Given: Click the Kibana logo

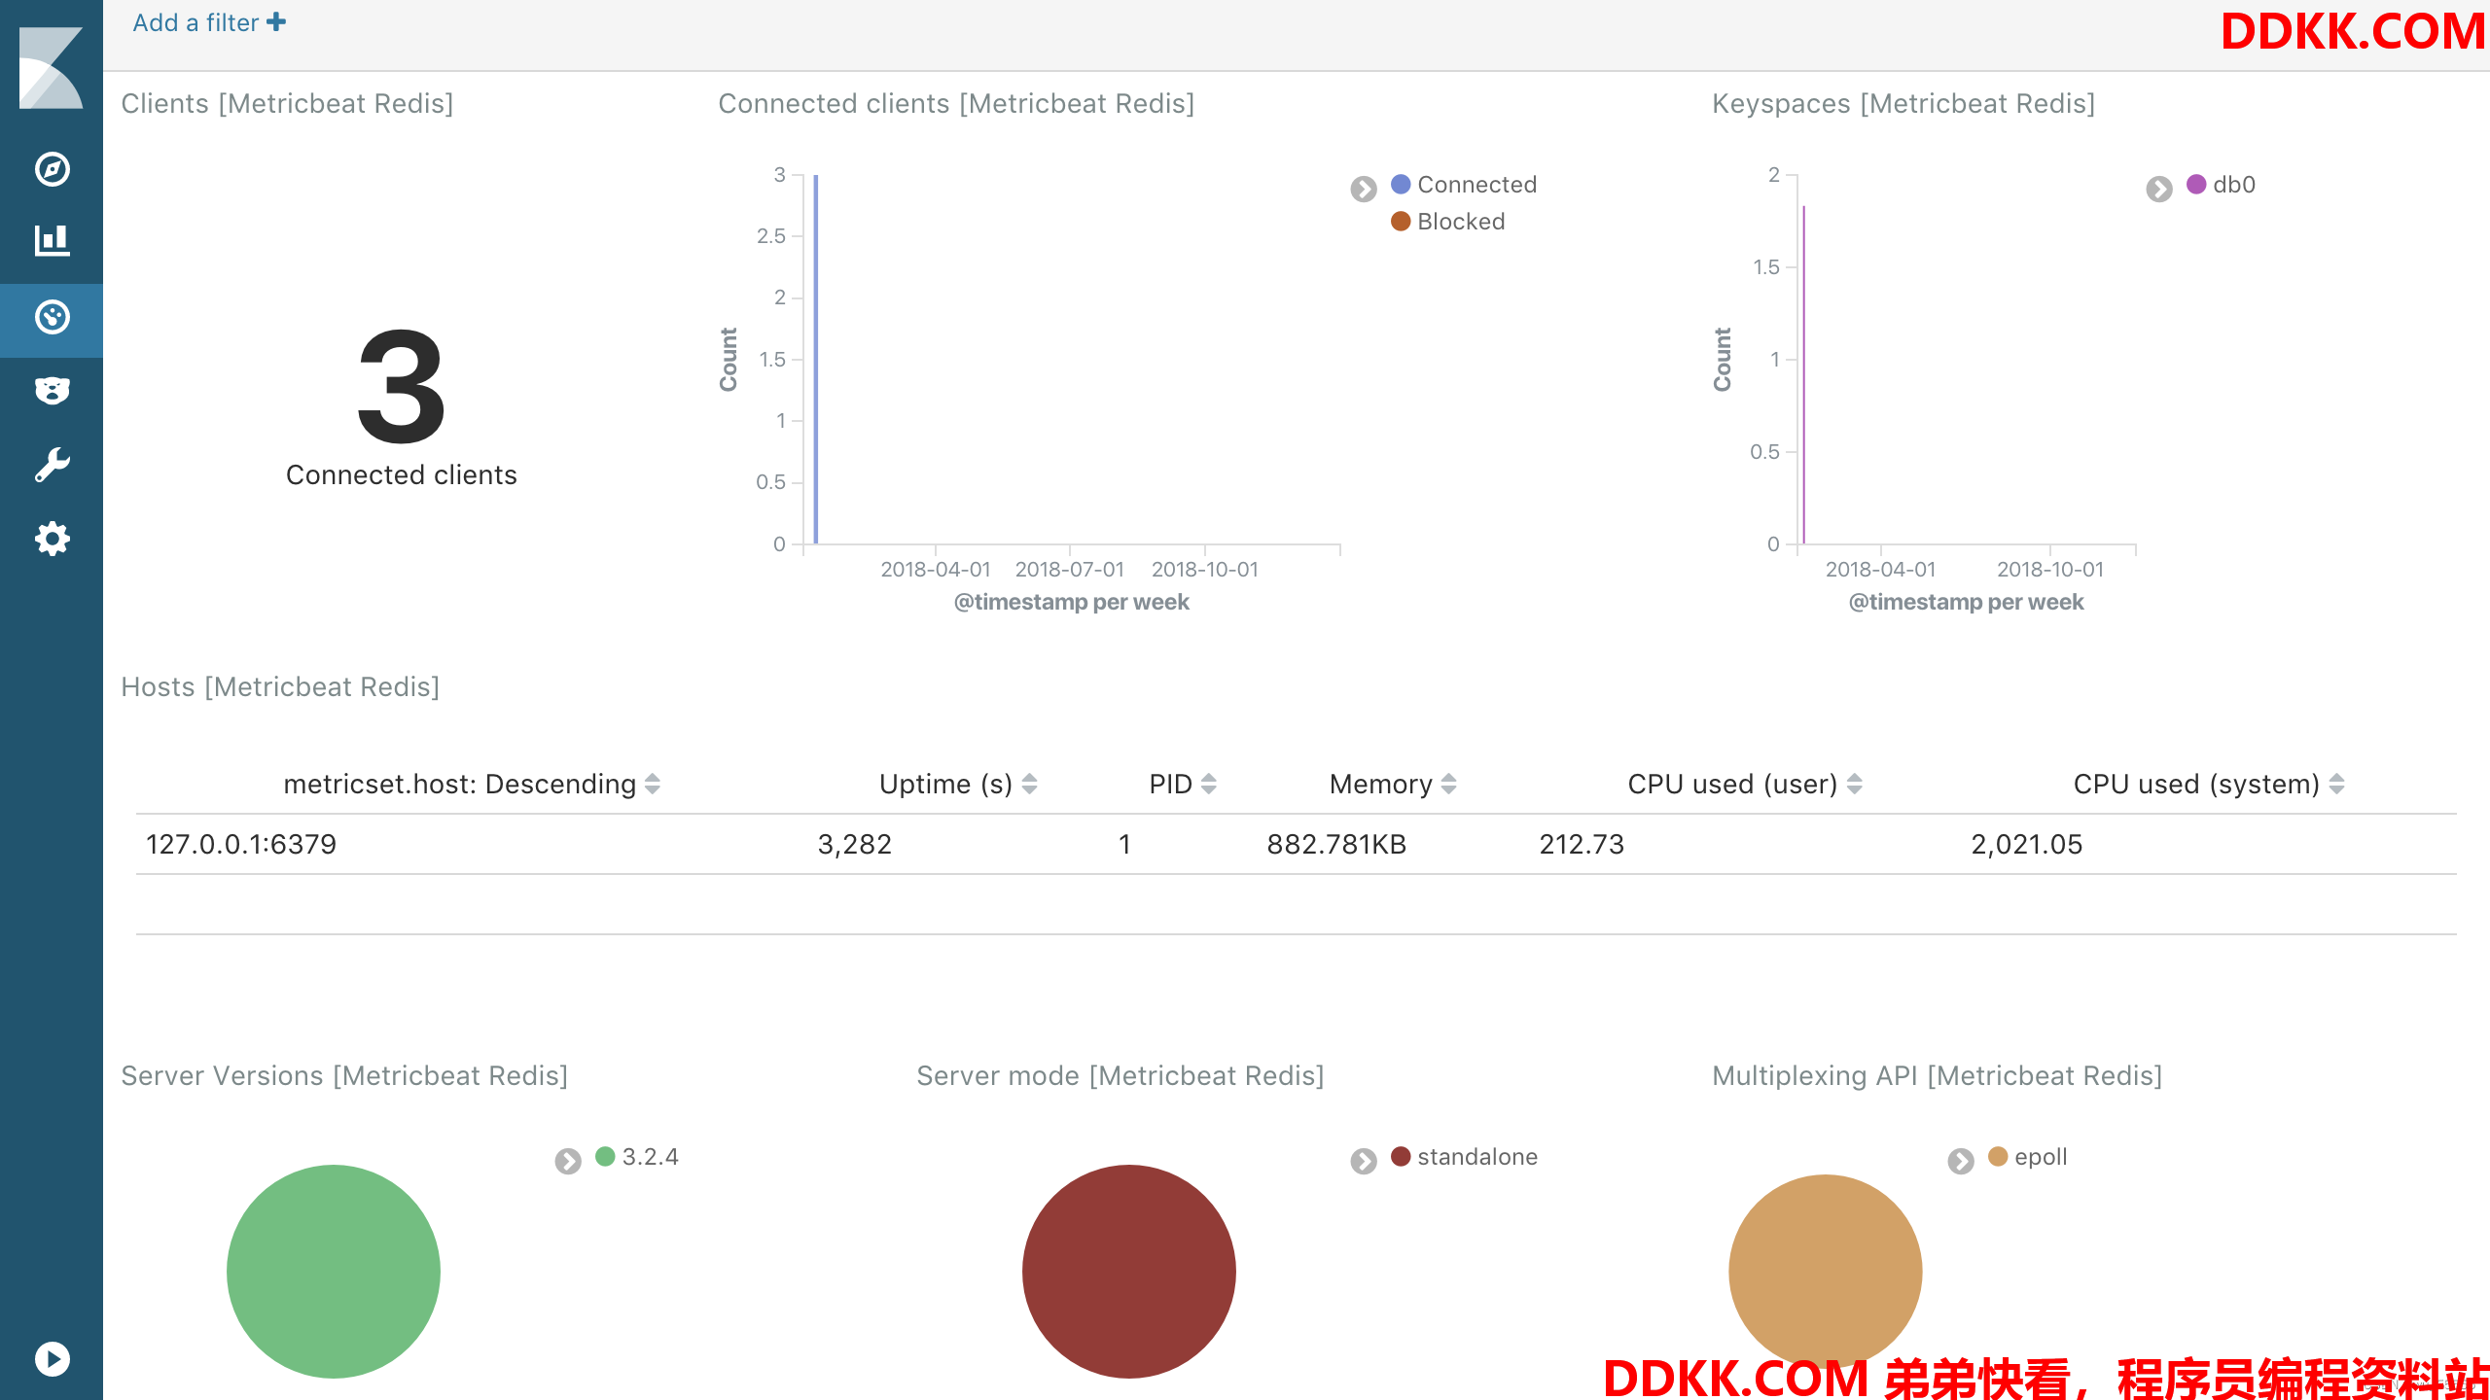Looking at the screenshot, I should click(52, 68).
